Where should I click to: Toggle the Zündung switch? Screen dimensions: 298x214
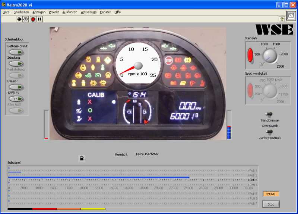(16, 64)
